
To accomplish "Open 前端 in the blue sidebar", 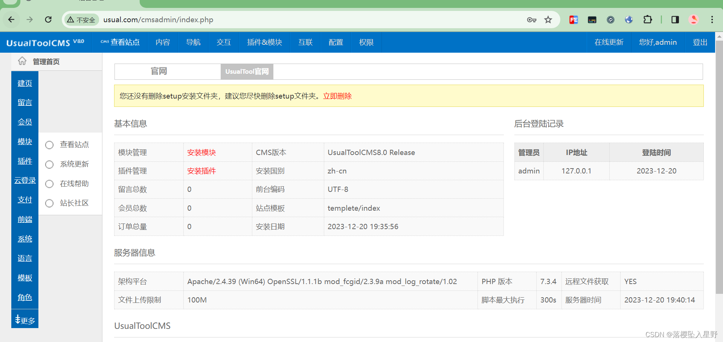I will pos(25,219).
